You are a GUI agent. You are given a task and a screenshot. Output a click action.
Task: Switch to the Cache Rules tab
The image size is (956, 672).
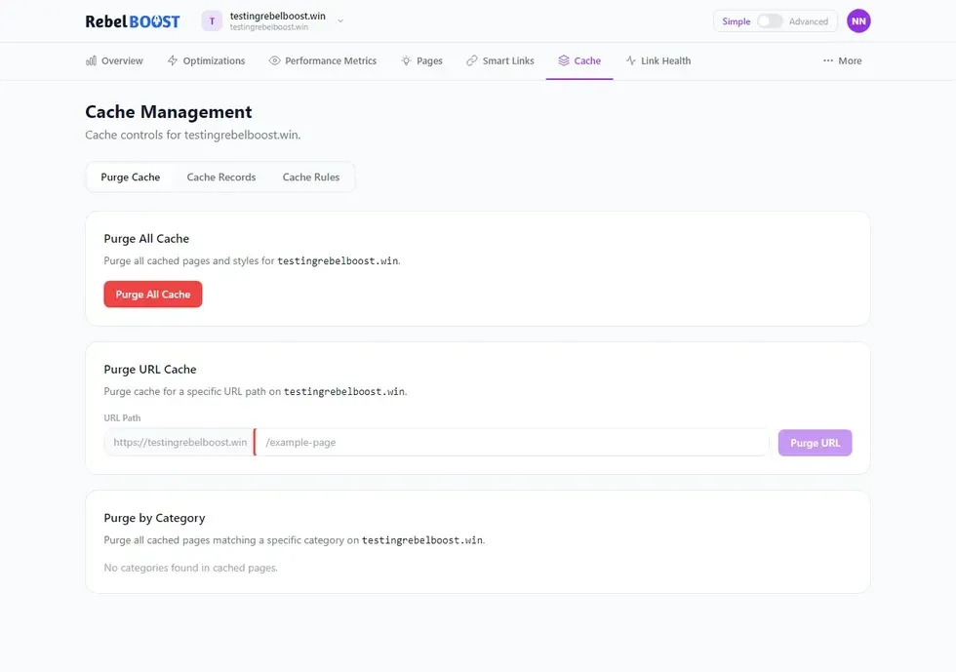click(x=311, y=178)
